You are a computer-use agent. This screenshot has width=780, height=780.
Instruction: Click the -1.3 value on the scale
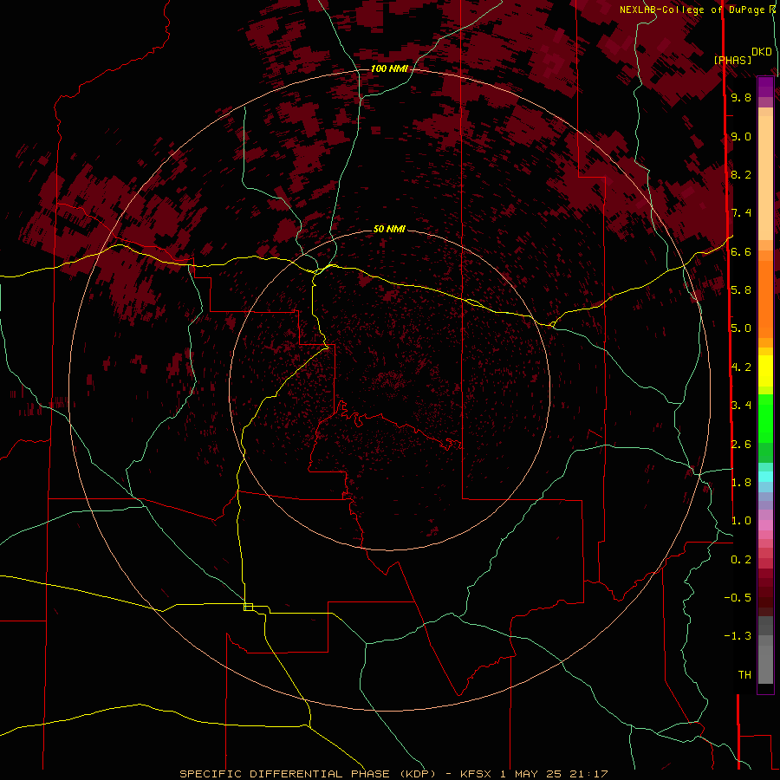738,636
